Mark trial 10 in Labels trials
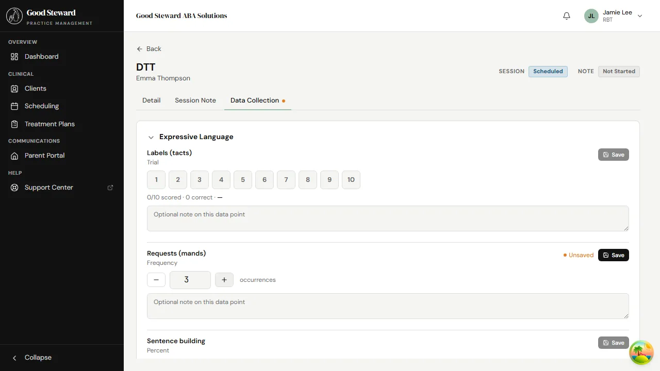Screen dimensions: 660x371 351,180
